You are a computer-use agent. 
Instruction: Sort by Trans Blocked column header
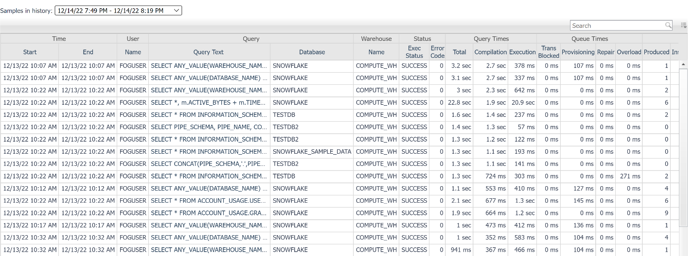(549, 52)
